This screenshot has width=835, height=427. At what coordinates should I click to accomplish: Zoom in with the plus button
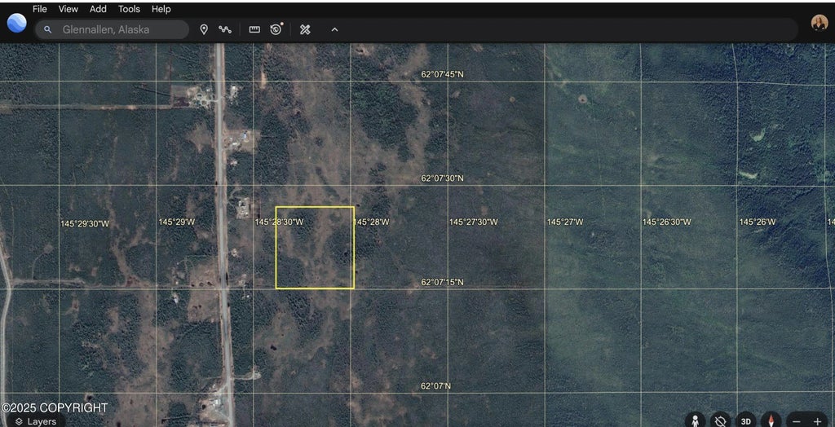[817, 420]
